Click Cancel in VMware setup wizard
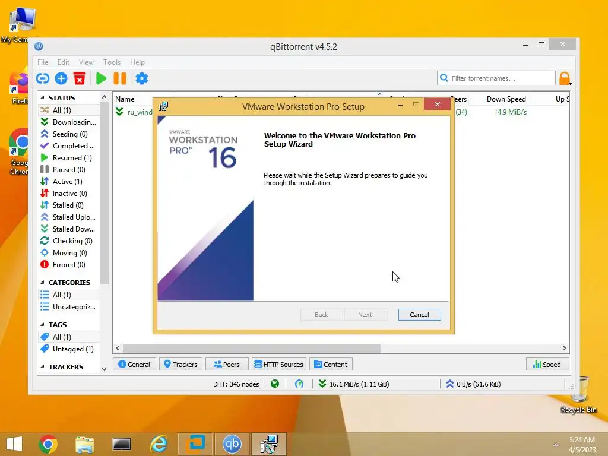 [x=419, y=315]
